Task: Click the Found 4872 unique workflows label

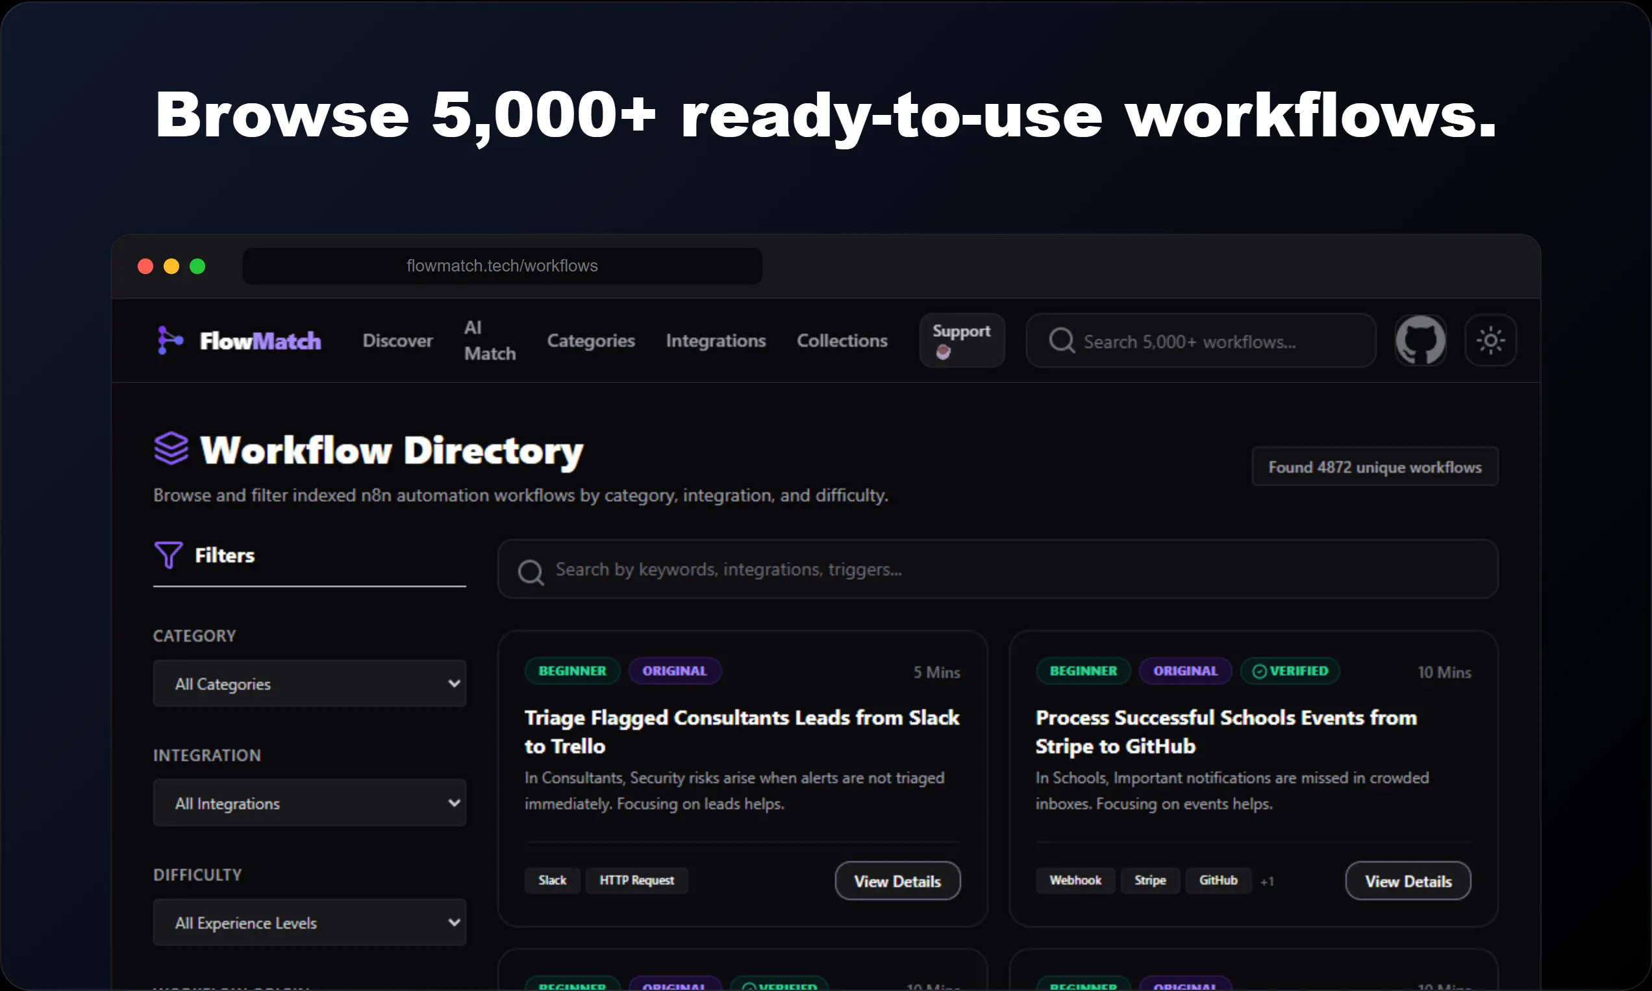Action: (1375, 467)
